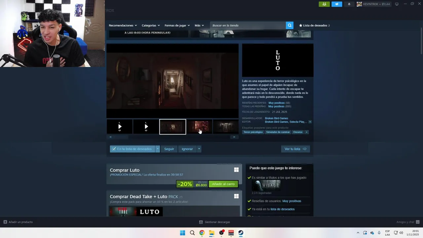Click the Terror psicológico tag

(253, 132)
